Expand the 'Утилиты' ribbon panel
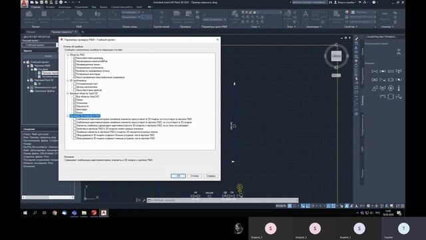Screen dimensions: 426x240 (387, 27)
